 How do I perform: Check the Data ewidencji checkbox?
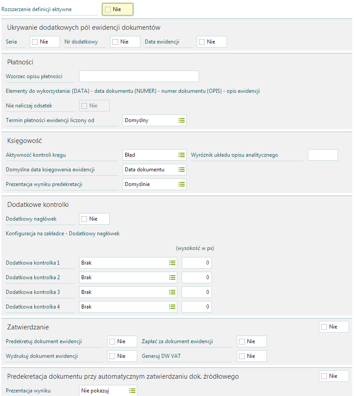point(202,42)
